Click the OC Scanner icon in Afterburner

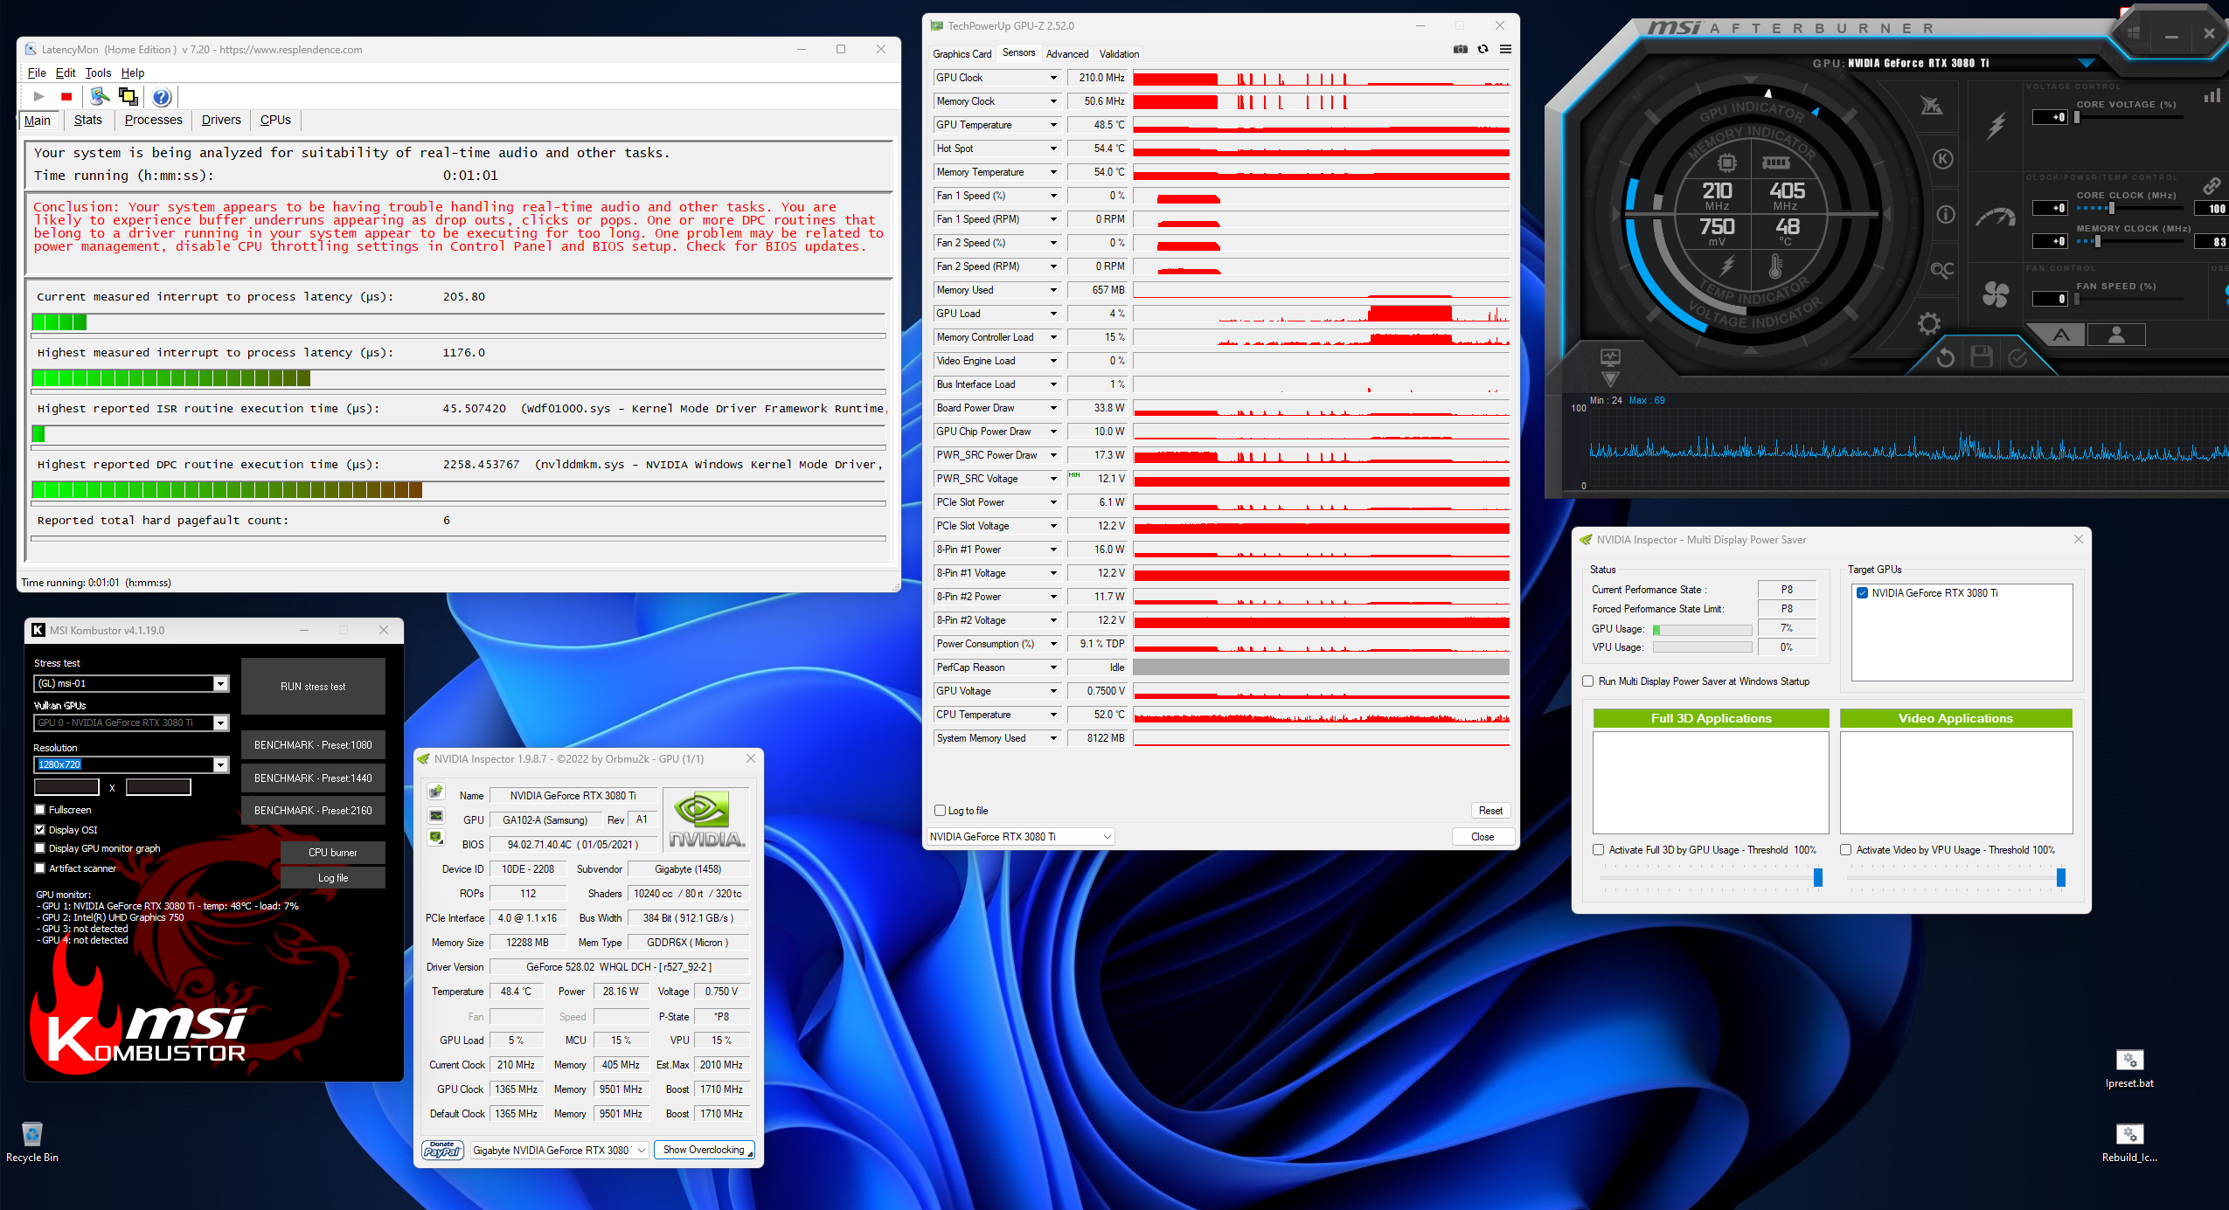click(1941, 270)
